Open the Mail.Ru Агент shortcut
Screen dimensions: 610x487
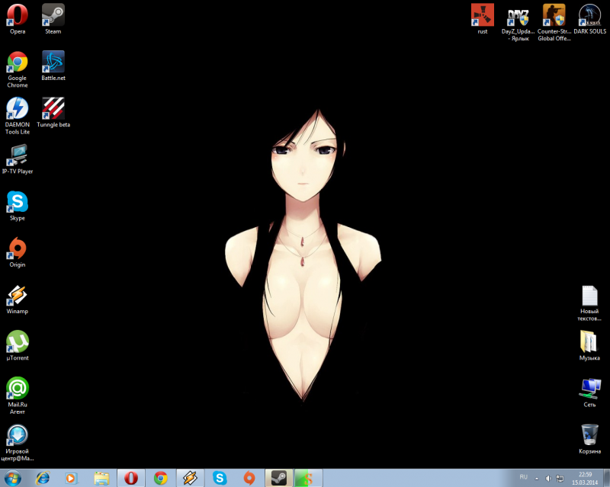[17, 396]
